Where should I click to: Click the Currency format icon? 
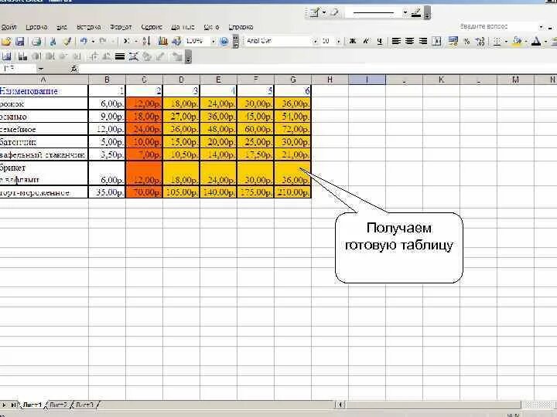point(453,42)
